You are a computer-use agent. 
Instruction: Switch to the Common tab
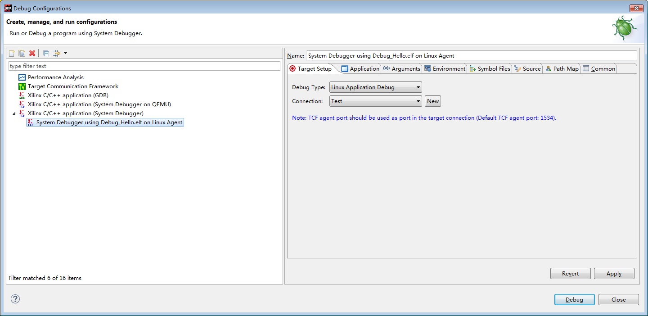click(x=598, y=68)
